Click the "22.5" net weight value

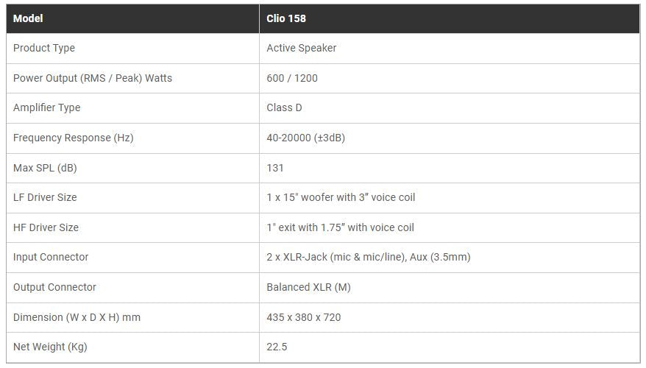[x=277, y=347]
